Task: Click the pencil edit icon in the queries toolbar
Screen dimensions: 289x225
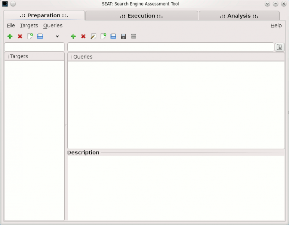Action: (x=93, y=36)
